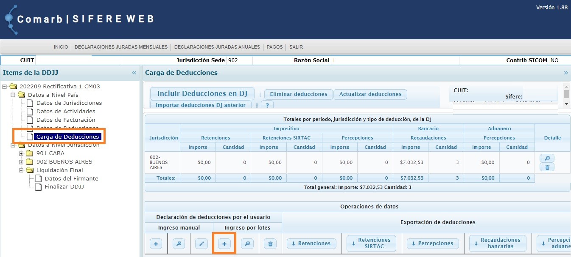The height and width of the screenshot is (257, 571).
Task: Open the search magnifier under Ingreso manual
Action: (x=179, y=243)
